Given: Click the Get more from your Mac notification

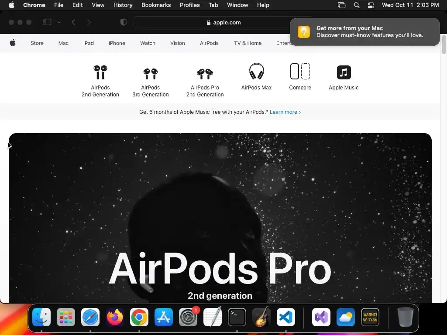Looking at the screenshot, I should 364,31.
